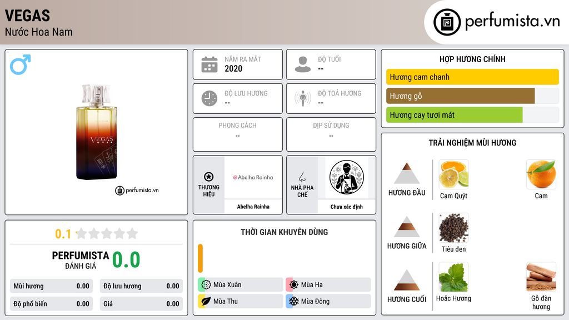569x320 pixels.
Task: Click the Gỗ đàn hương sandalwood image
Action: 541,277
